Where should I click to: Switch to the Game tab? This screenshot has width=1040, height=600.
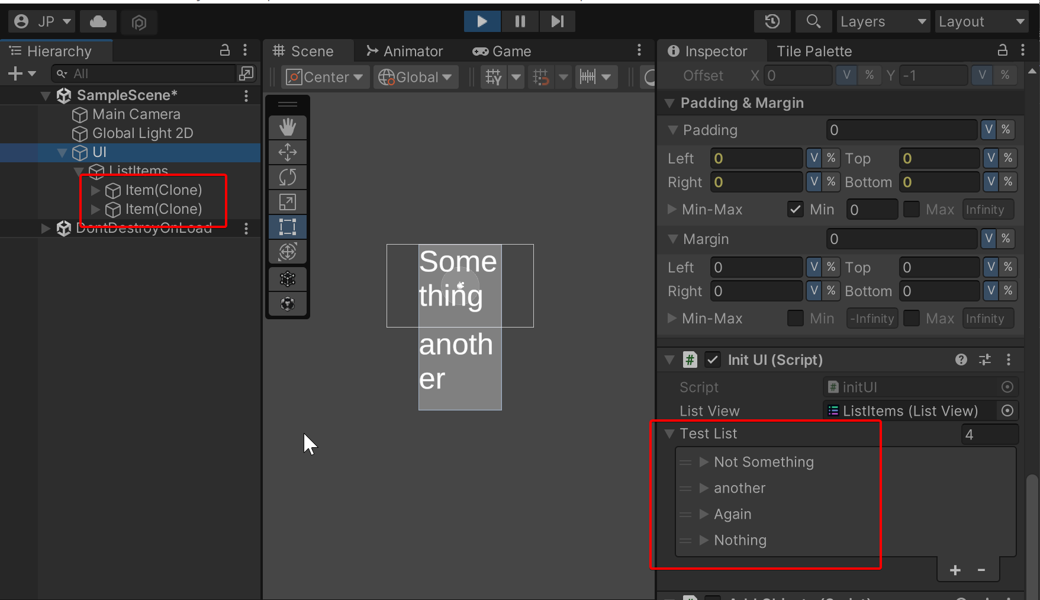point(510,51)
